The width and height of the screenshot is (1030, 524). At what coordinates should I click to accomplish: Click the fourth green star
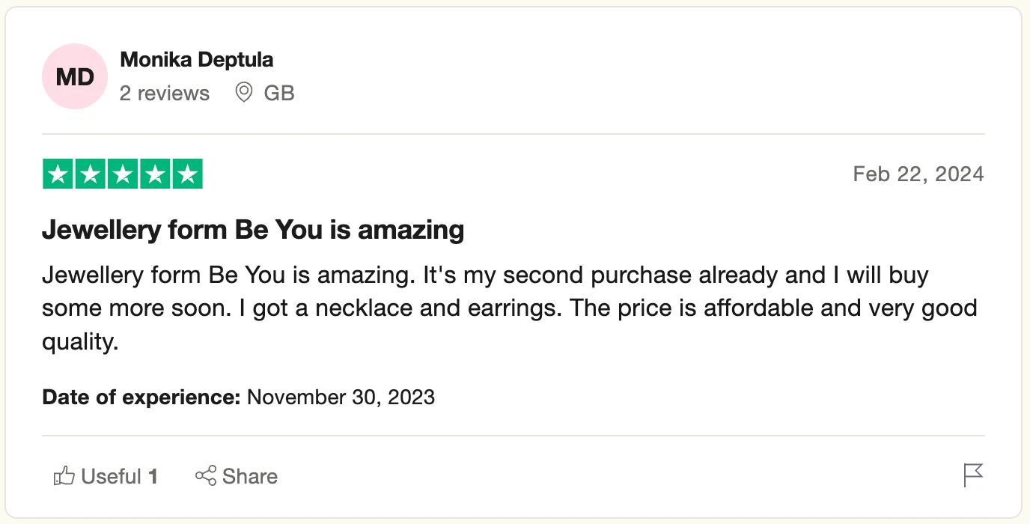[155, 174]
